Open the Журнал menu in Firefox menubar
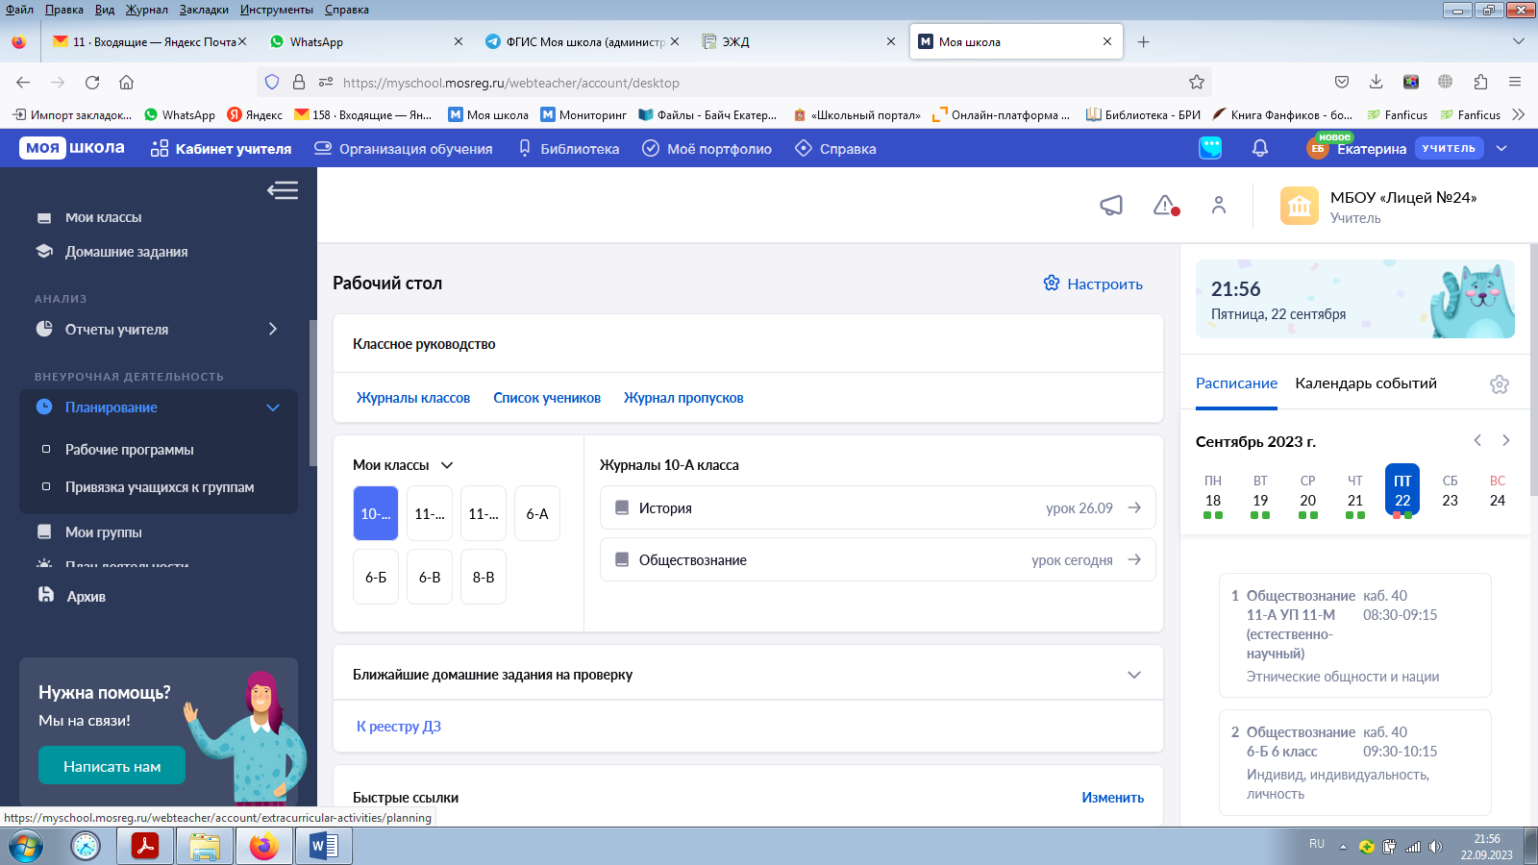The height and width of the screenshot is (865, 1538). point(147,10)
